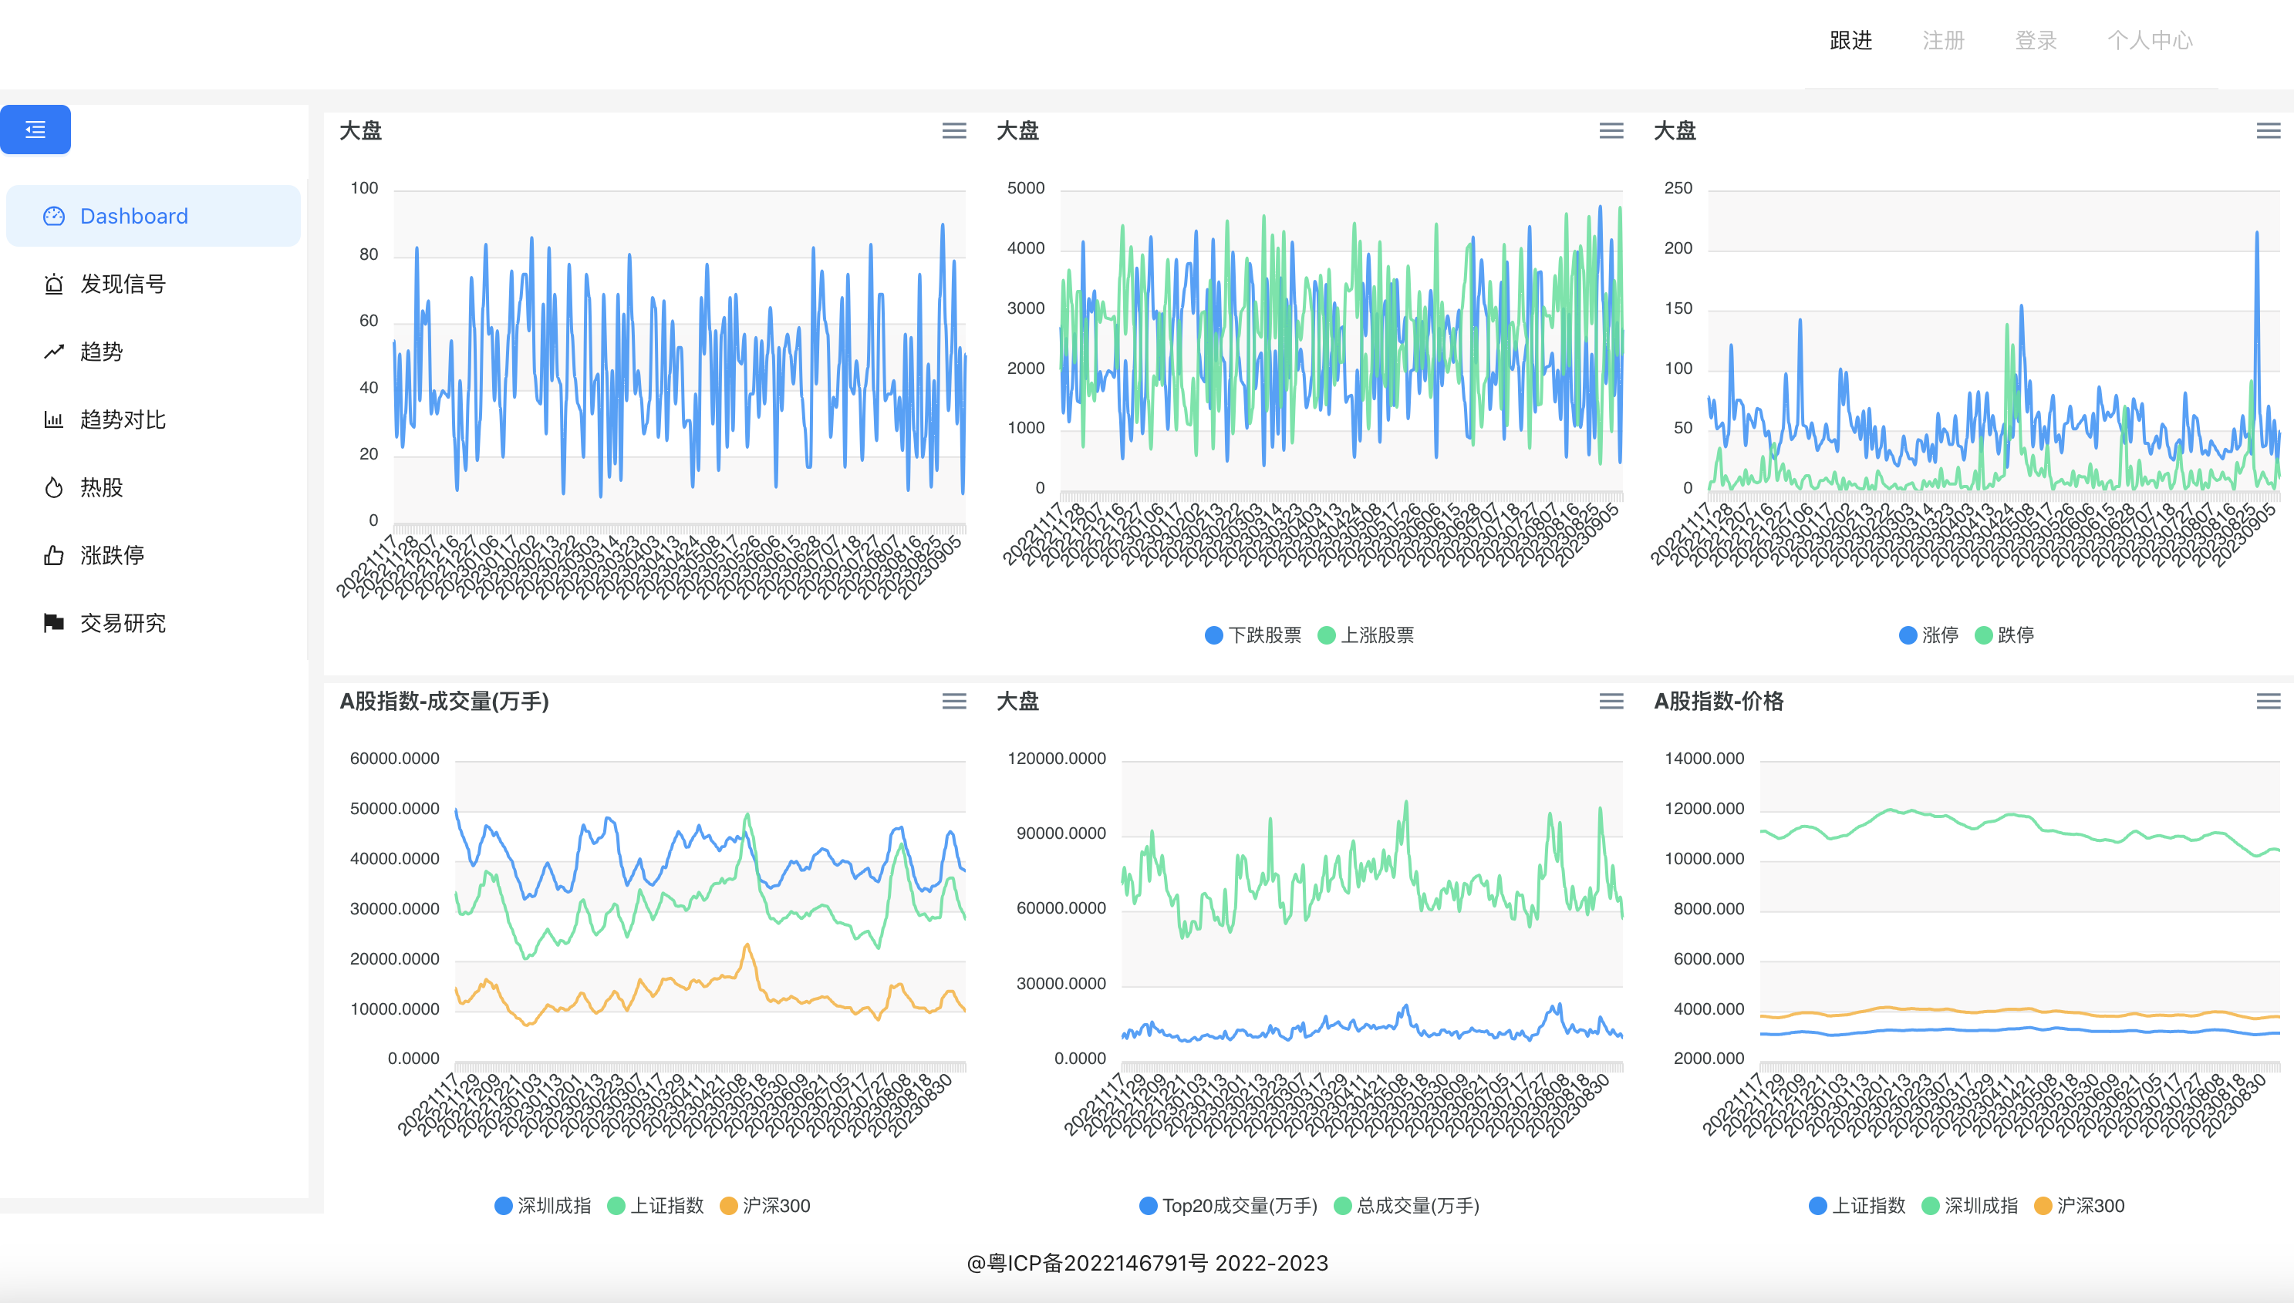Click the A股指数-价格 chart title

click(1719, 701)
